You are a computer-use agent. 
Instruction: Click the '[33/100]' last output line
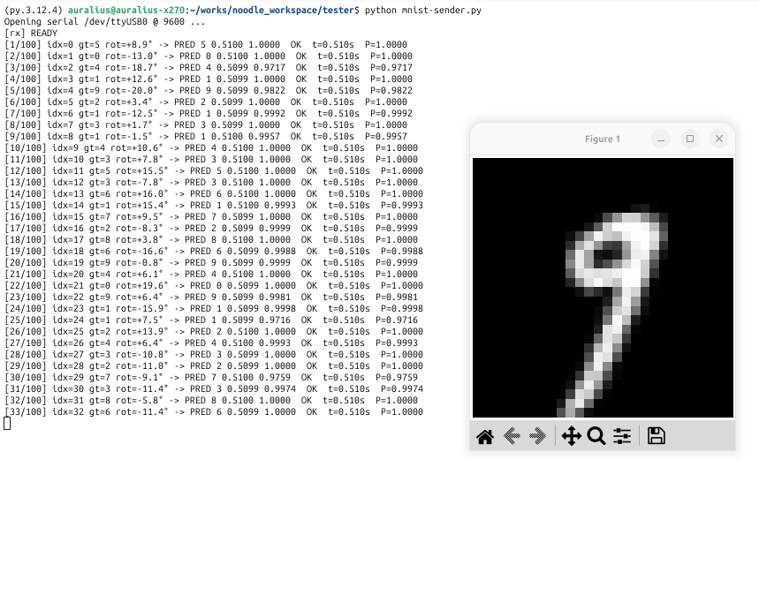[212, 412]
